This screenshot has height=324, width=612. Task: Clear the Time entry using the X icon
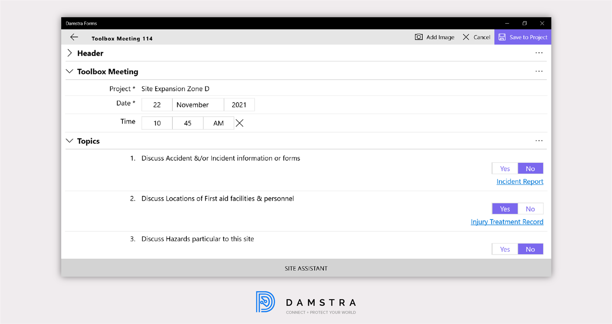pyautogui.click(x=239, y=123)
